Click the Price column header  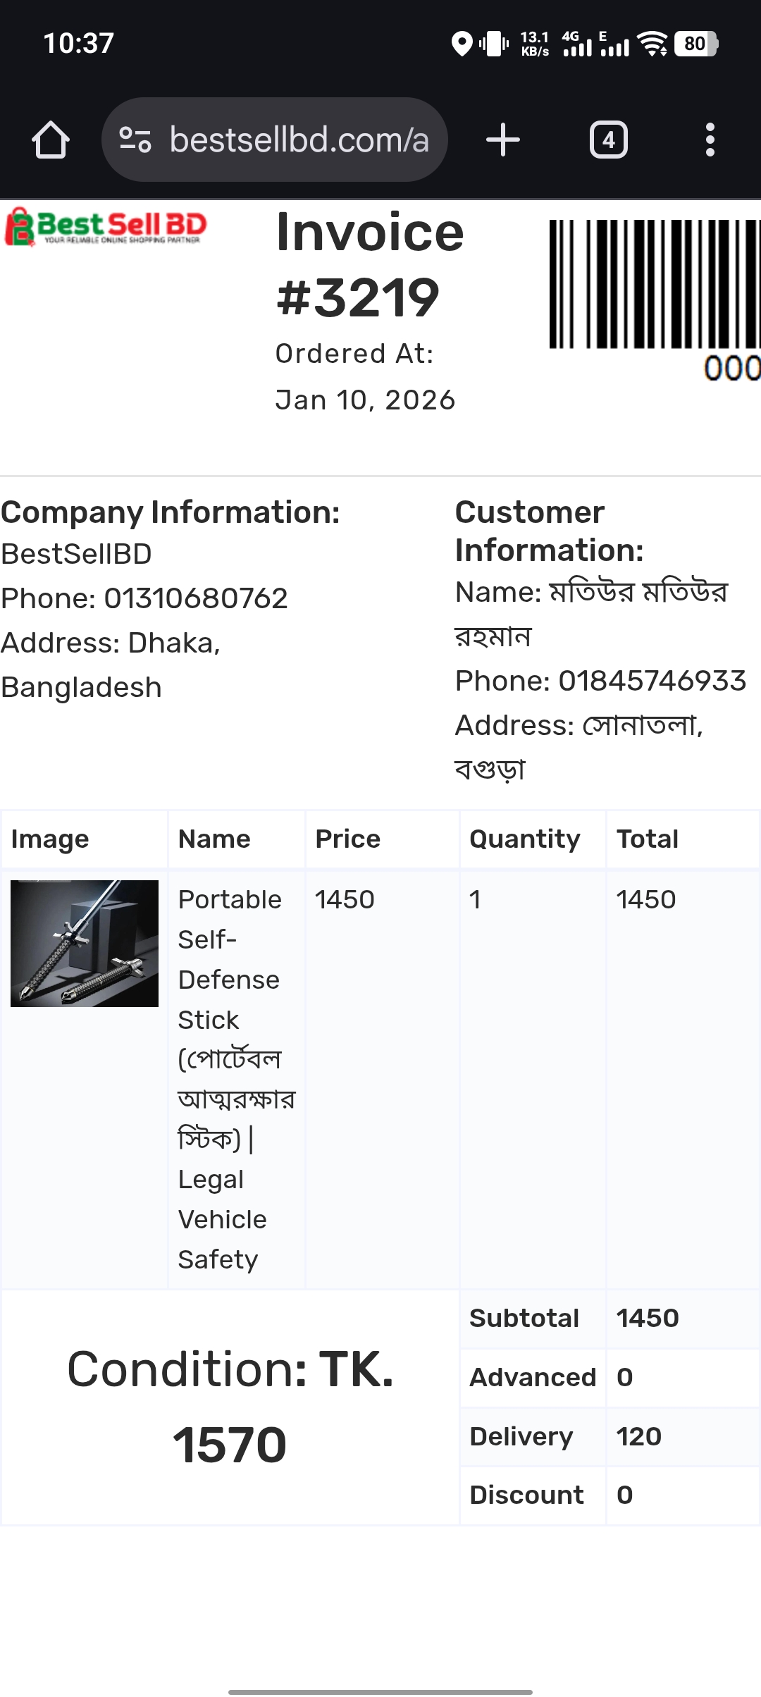[347, 839]
